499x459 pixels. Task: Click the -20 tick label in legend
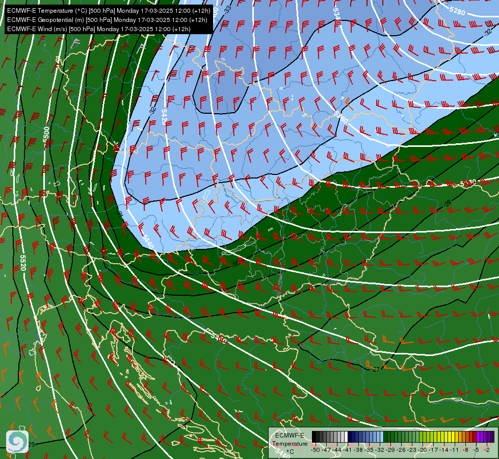(x=423, y=450)
